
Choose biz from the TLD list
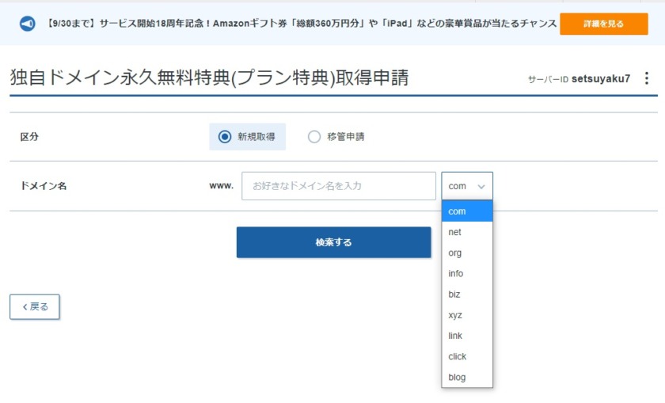(x=467, y=295)
